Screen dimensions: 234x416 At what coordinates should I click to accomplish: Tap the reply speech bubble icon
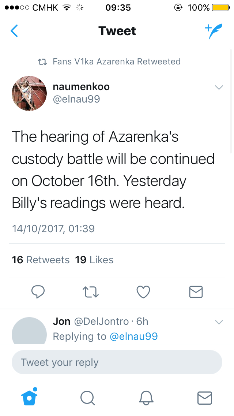coord(38,292)
